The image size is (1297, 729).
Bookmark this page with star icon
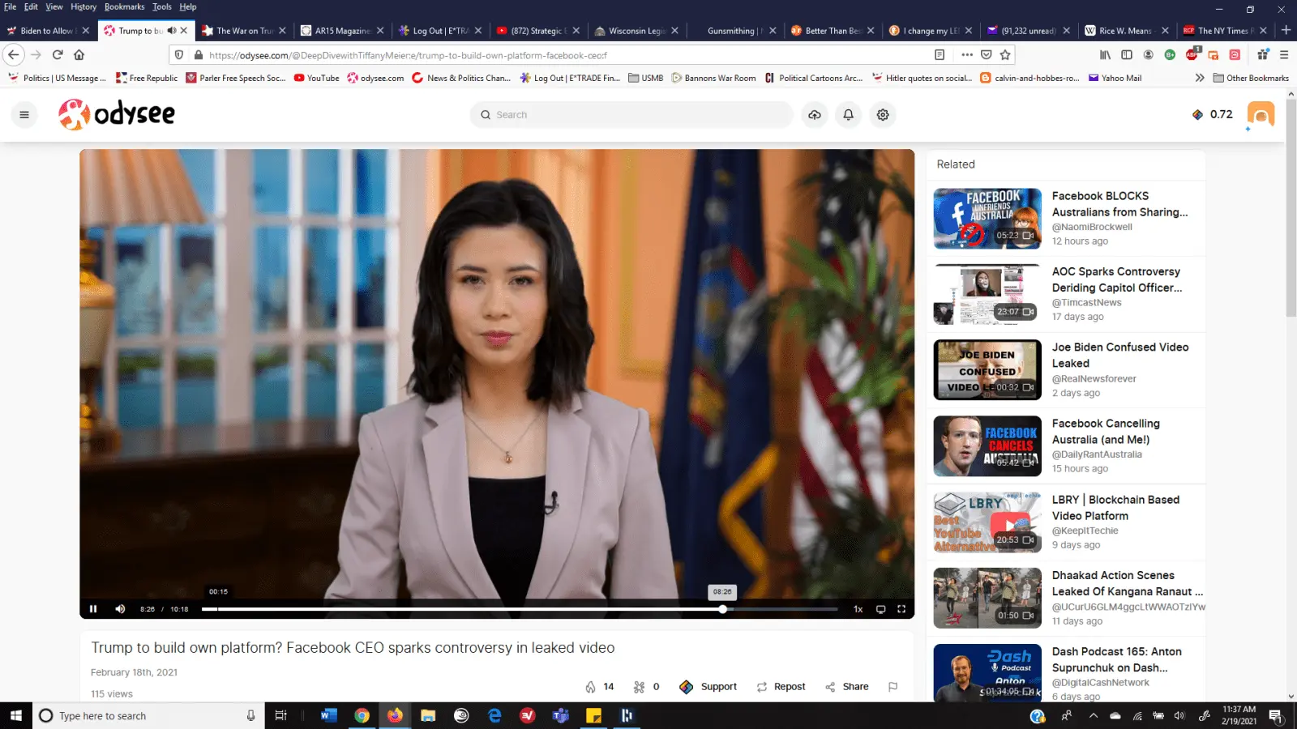[1005, 55]
